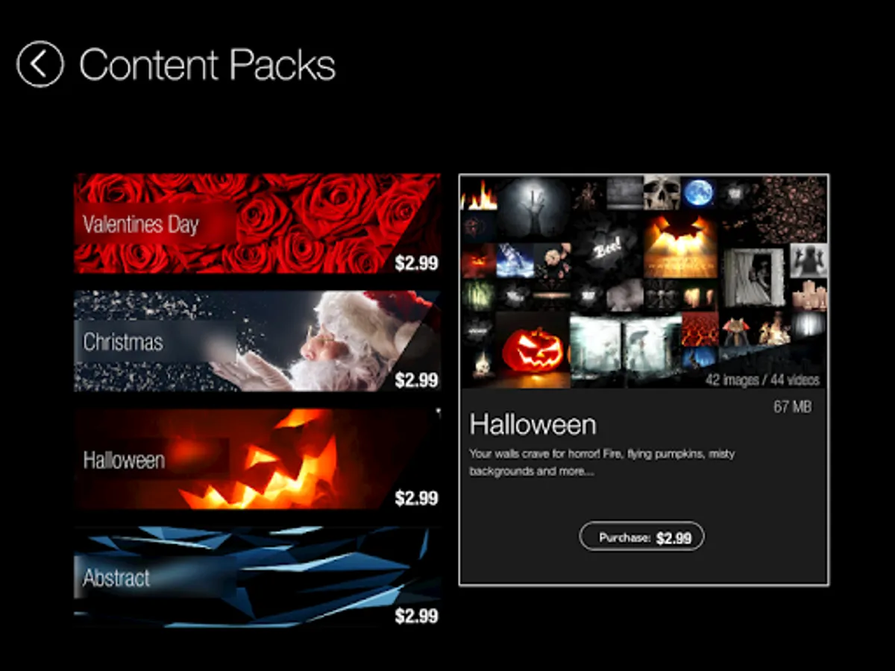Select the Christmas content pack banner

pyautogui.click(x=257, y=341)
